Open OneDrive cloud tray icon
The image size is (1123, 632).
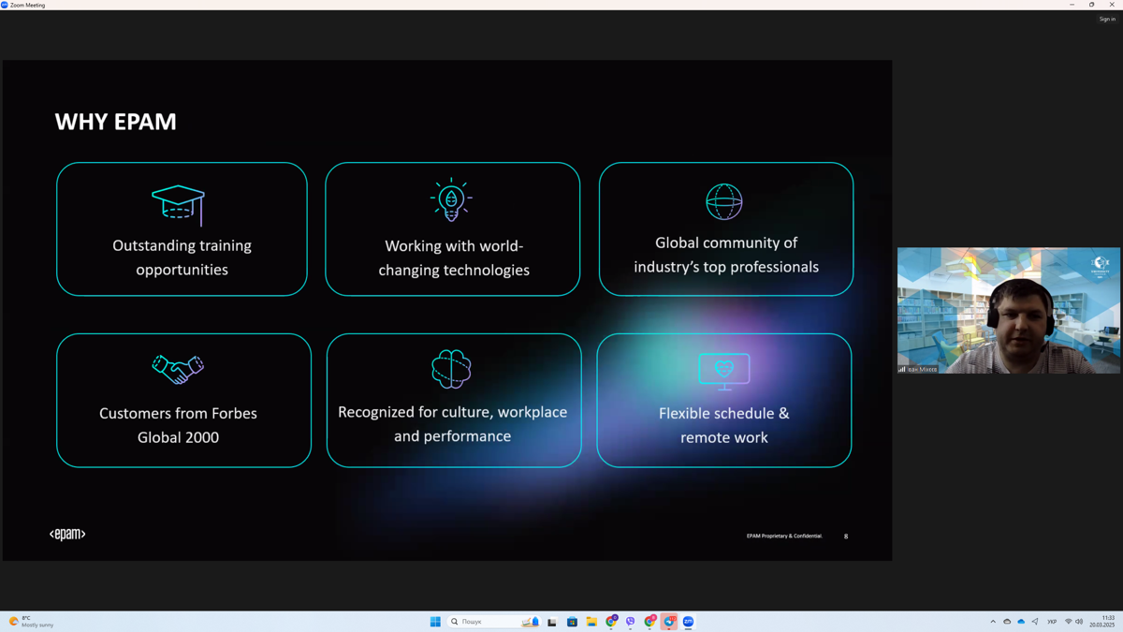point(1021,622)
